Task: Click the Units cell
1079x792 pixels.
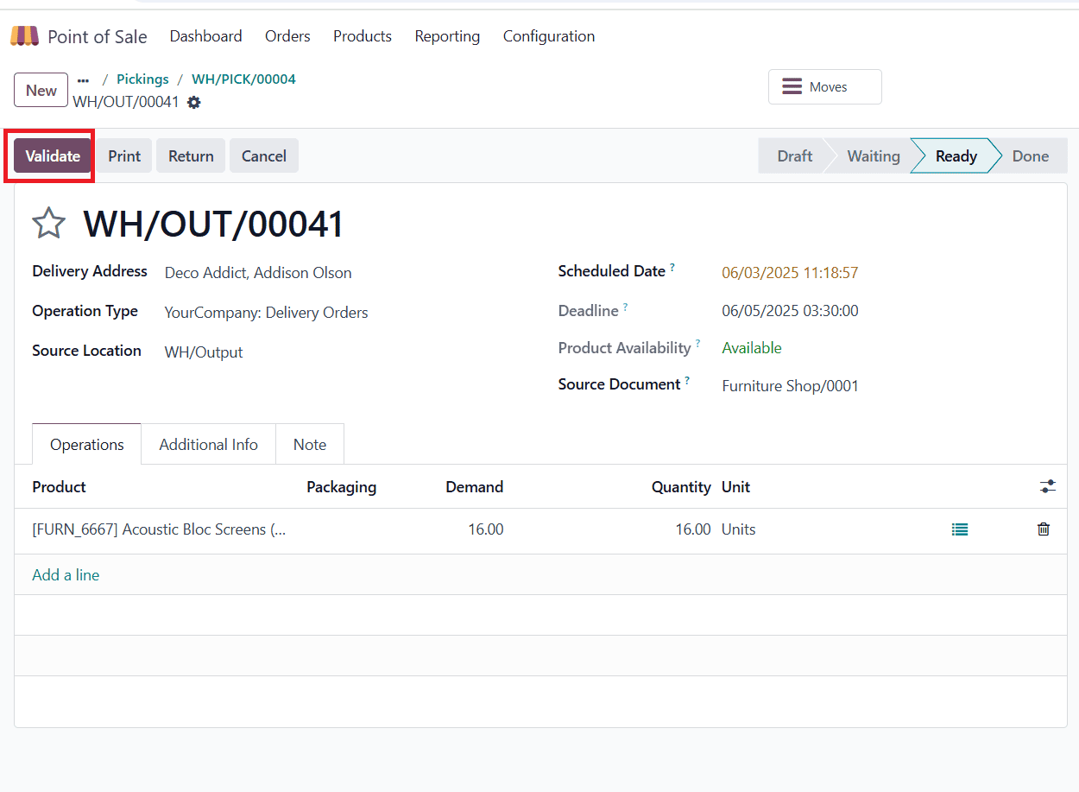Action: coord(739,529)
